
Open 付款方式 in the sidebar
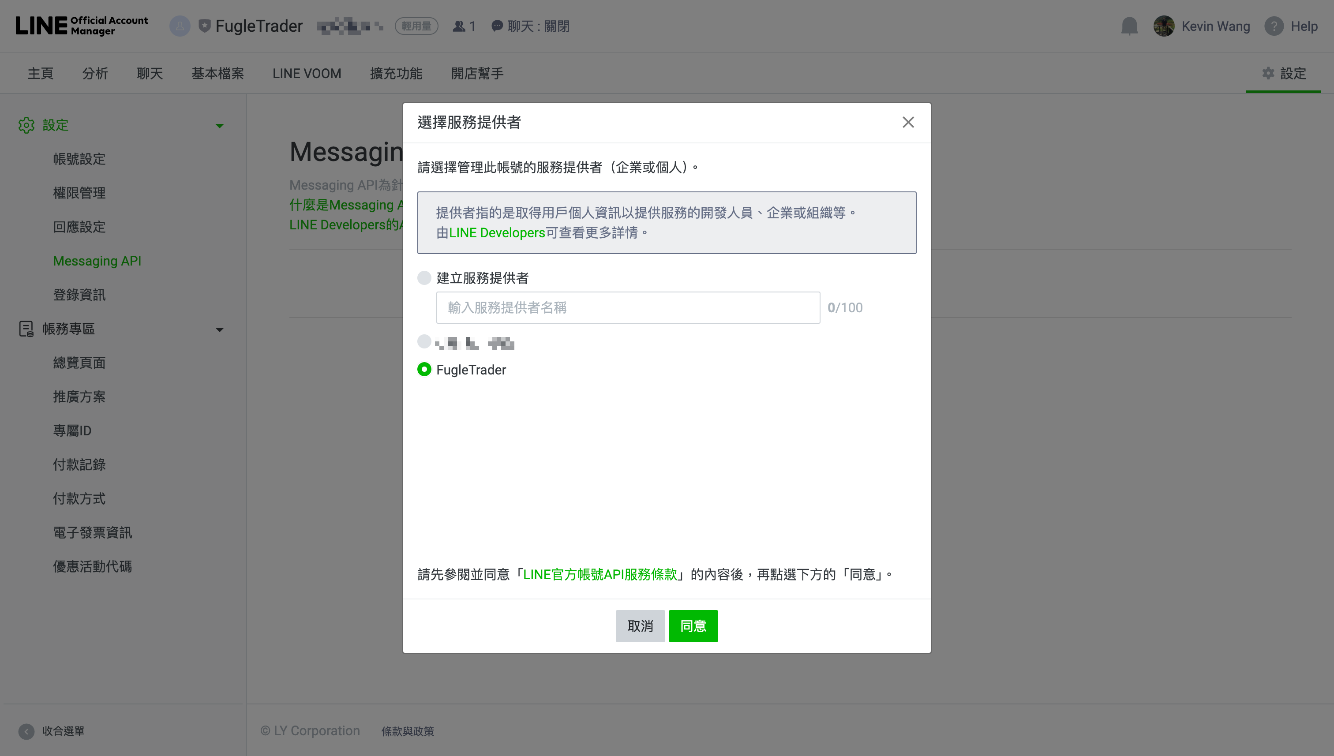[79, 498]
